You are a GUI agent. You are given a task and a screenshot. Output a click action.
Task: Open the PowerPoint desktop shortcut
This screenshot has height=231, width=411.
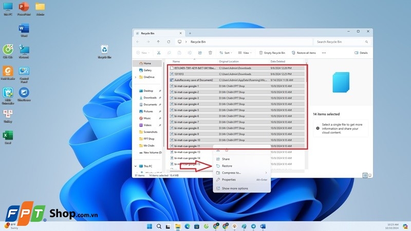pyautogui.click(x=24, y=9)
